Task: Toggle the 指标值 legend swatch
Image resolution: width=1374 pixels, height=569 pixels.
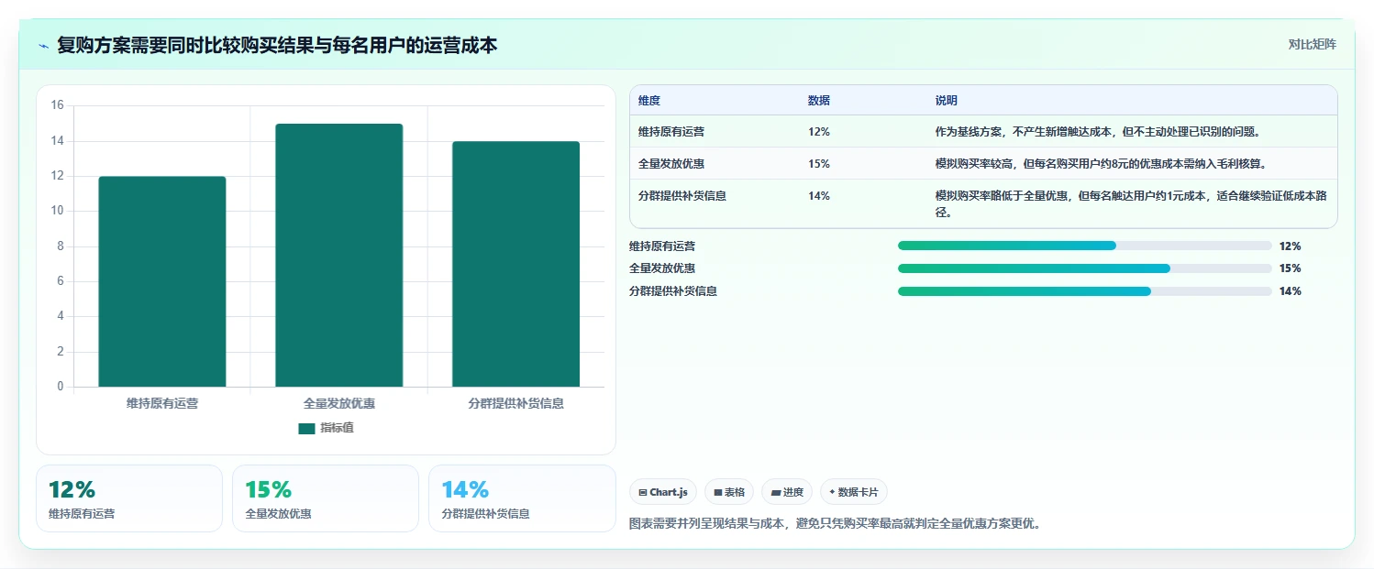Action: coord(306,428)
